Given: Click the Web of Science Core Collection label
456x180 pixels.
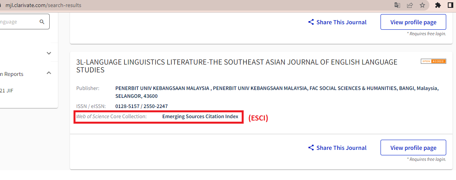Looking at the screenshot, I should pos(111,117).
